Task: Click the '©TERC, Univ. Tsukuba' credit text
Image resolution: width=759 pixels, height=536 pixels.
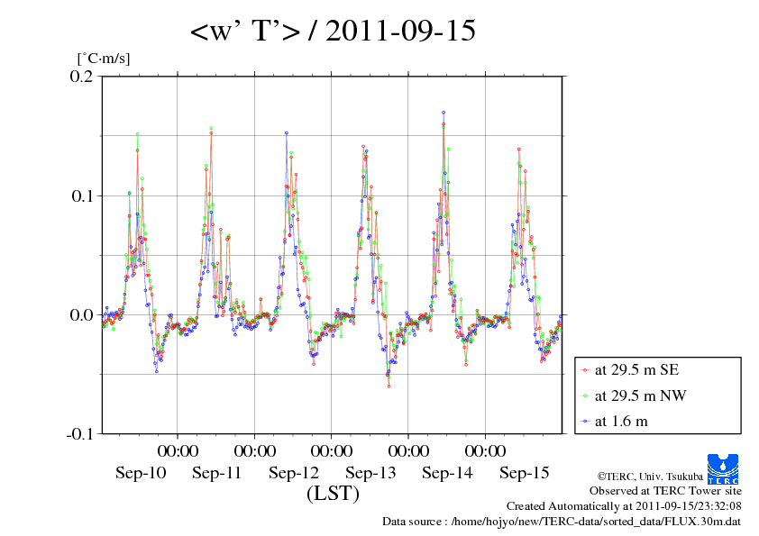Action: tap(650, 477)
